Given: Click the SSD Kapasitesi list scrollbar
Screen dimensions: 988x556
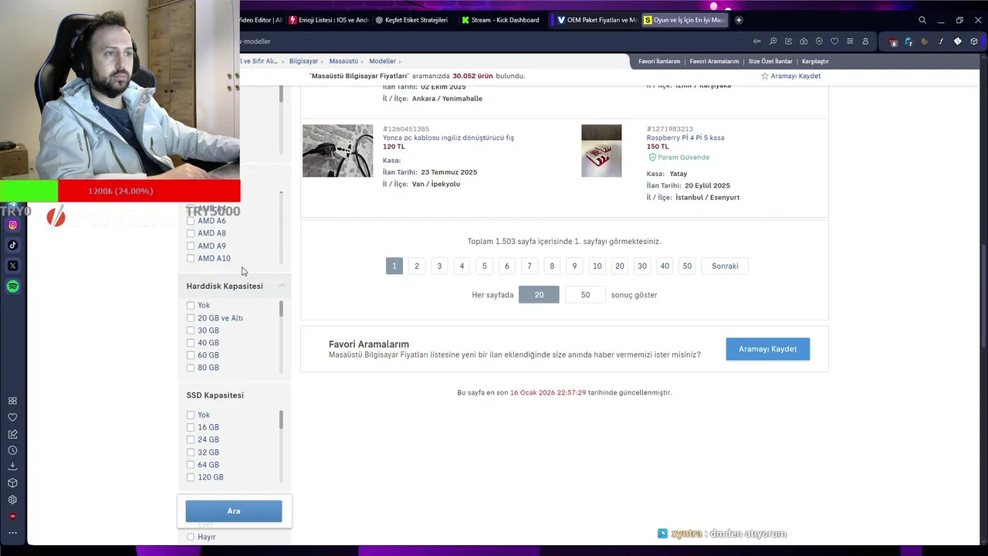Looking at the screenshot, I should (281, 420).
